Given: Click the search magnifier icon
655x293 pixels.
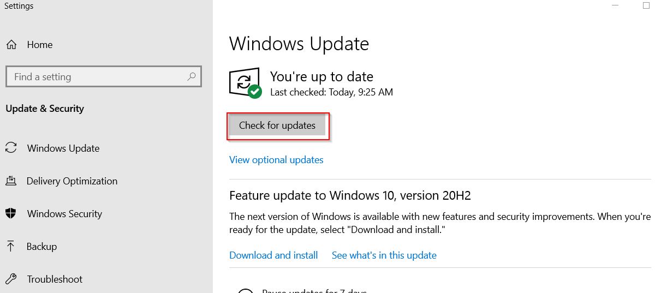Looking at the screenshot, I should 191,77.
